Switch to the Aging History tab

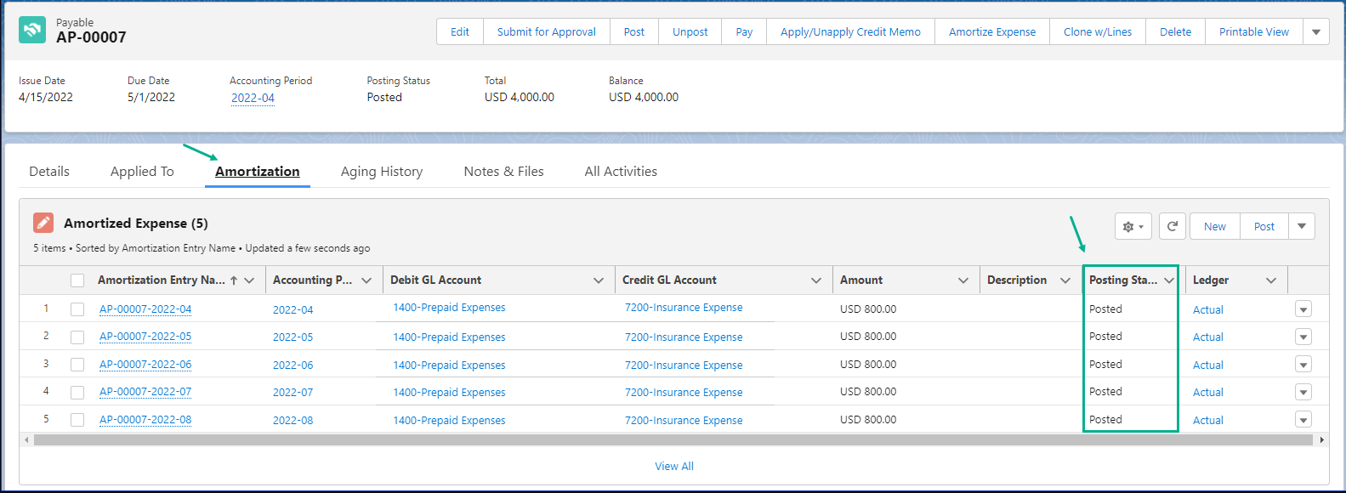[x=382, y=172]
